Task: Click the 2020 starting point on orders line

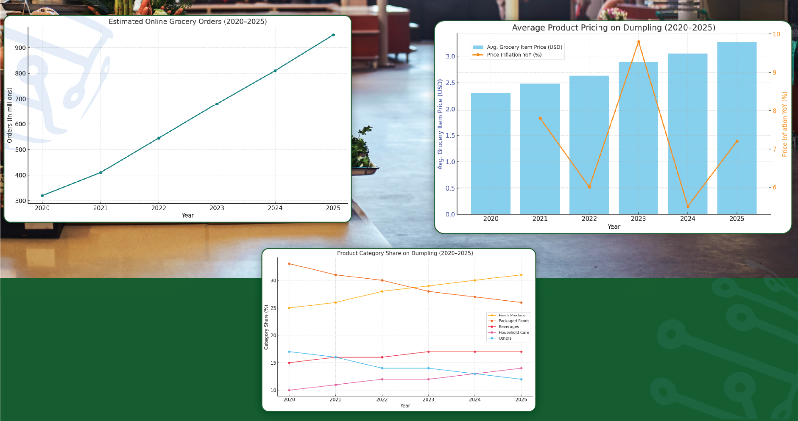Action: (x=42, y=195)
